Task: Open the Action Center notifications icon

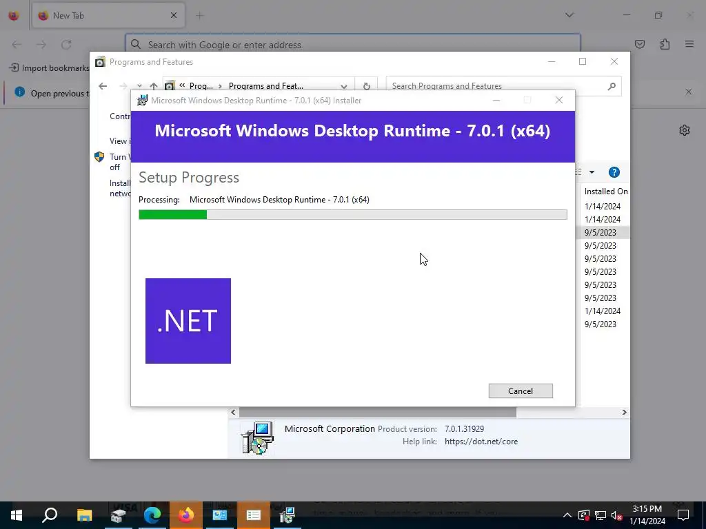Action: 683,515
